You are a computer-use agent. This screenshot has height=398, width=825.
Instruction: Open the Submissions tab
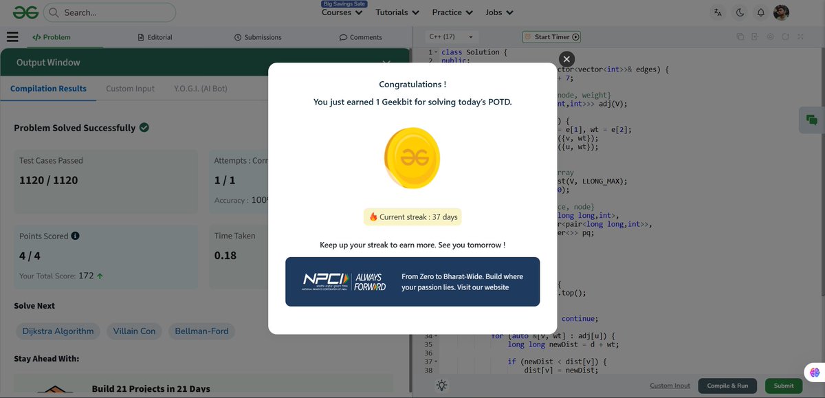point(258,37)
